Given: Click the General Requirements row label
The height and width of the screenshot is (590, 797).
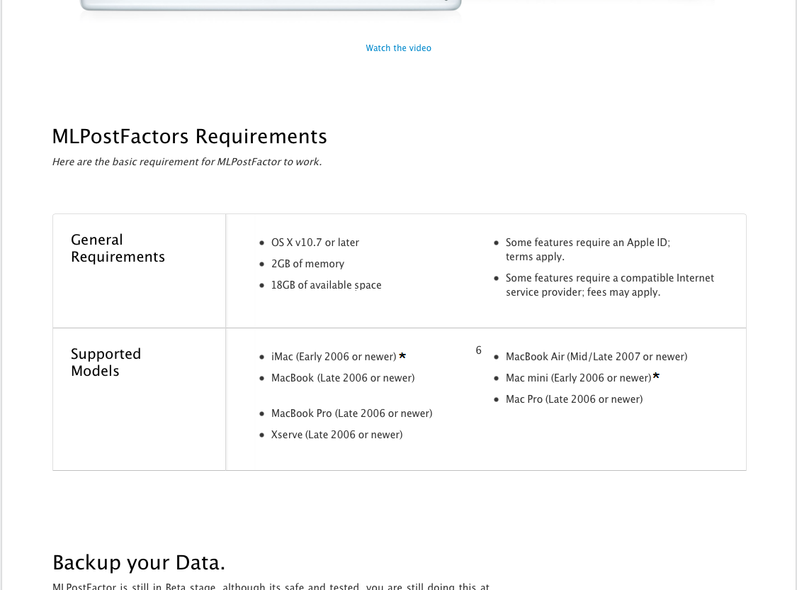Looking at the screenshot, I should pyautogui.click(x=118, y=248).
